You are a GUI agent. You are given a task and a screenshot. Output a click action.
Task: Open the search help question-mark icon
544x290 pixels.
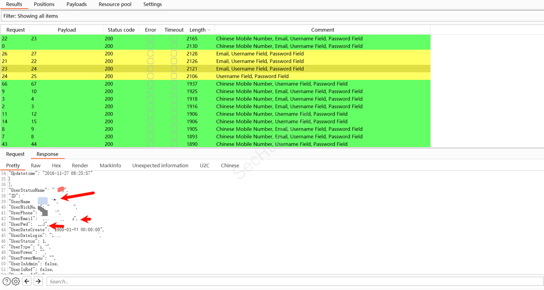7,281
